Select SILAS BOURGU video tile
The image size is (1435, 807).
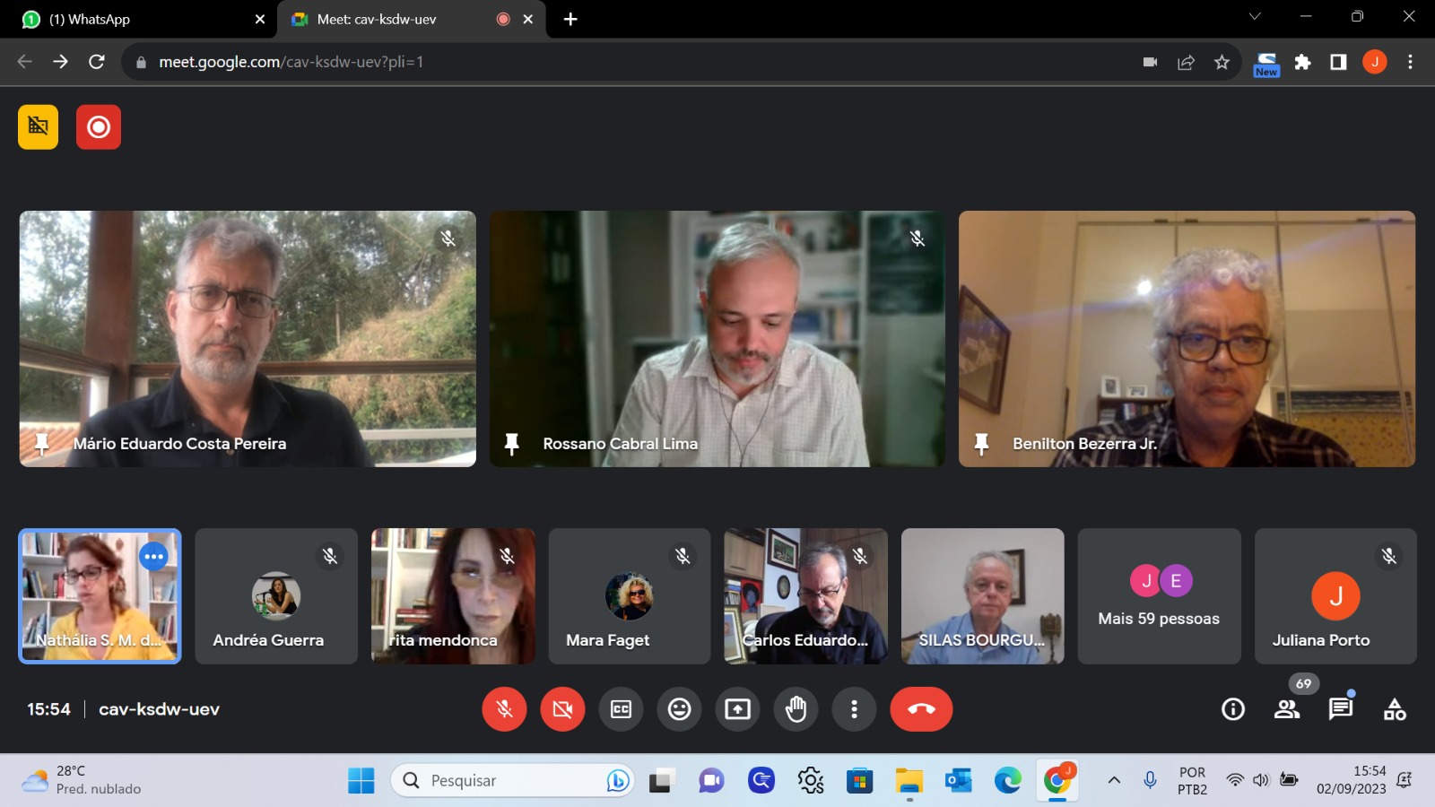983,596
